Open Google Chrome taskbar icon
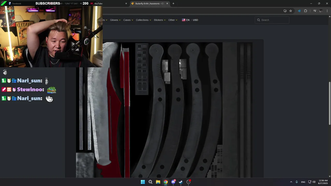Image resolution: width=331 pixels, height=186 pixels. click(x=165, y=182)
